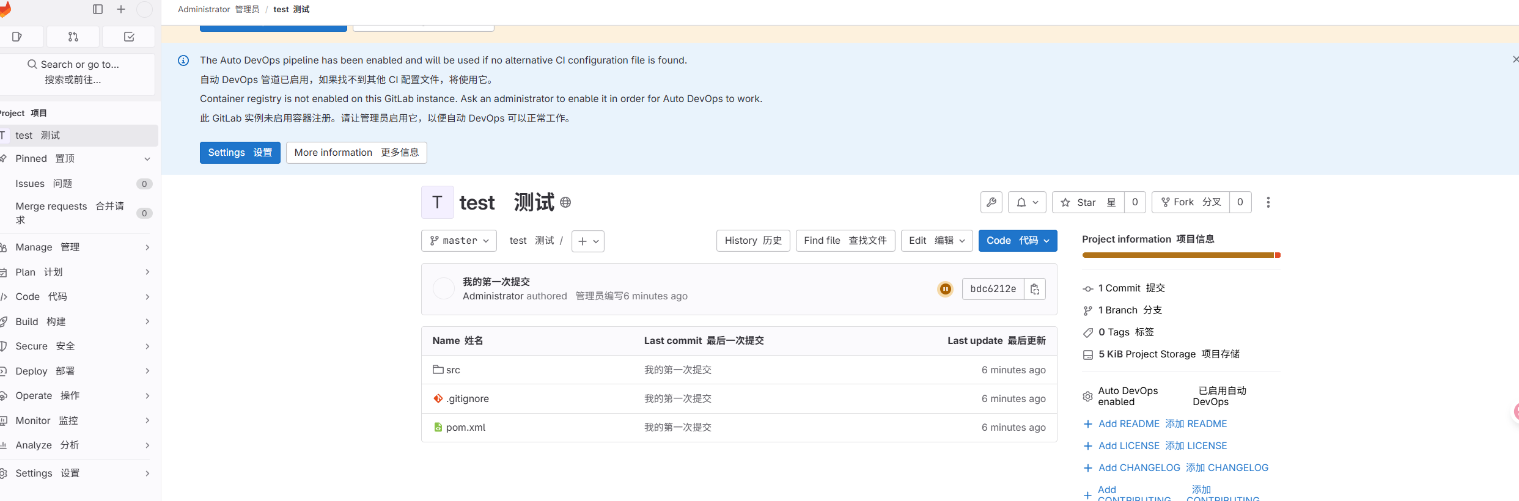The height and width of the screenshot is (501, 1519).
Task: Click the plus create-new icon
Action: [x=121, y=9]
